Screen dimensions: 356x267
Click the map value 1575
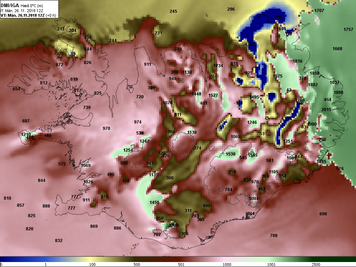click(277, 76)
